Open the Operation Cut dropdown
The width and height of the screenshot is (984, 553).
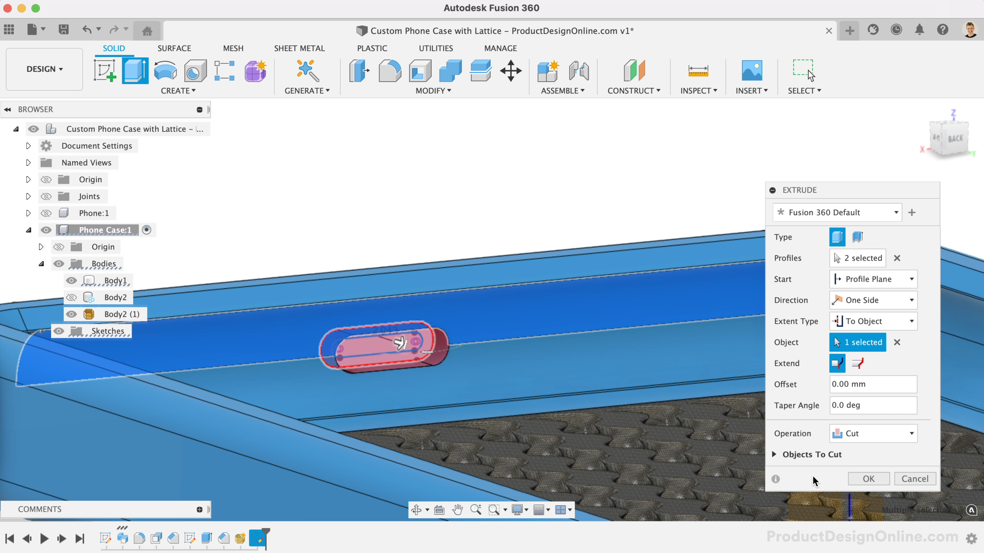(873, 433)
